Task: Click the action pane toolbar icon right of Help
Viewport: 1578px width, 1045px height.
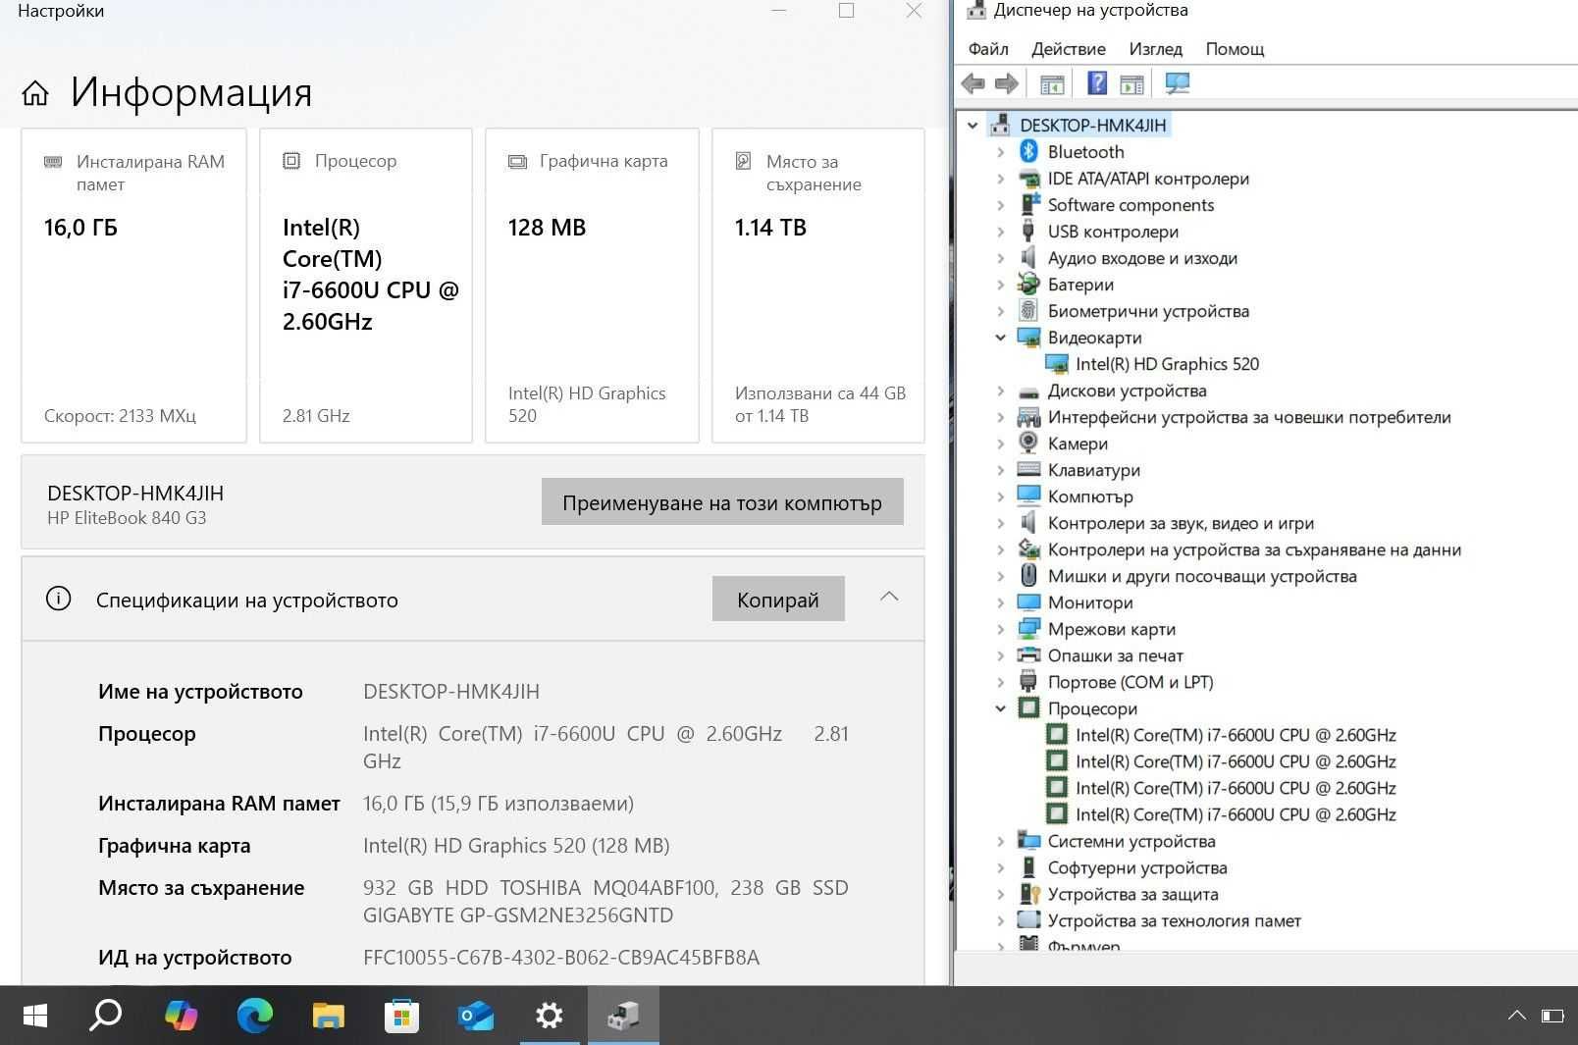Action: click(1131, 85)
